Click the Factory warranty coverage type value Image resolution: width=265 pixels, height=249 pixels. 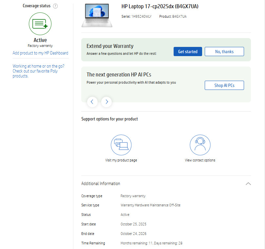(x=133, y=196)
